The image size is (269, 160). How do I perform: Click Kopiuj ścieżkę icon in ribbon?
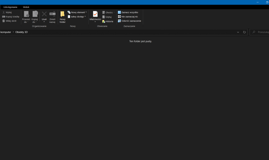3,17
